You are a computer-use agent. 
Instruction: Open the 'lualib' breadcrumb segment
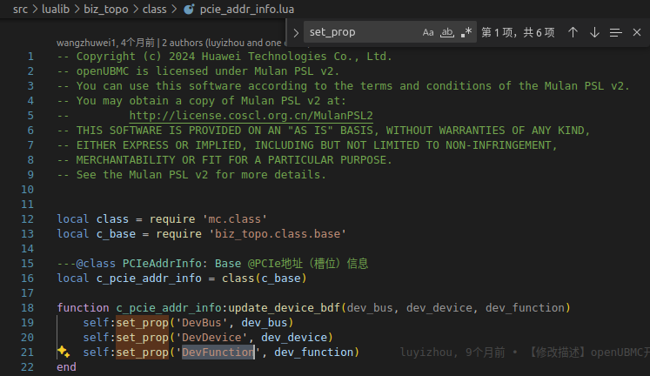[58, 9]
